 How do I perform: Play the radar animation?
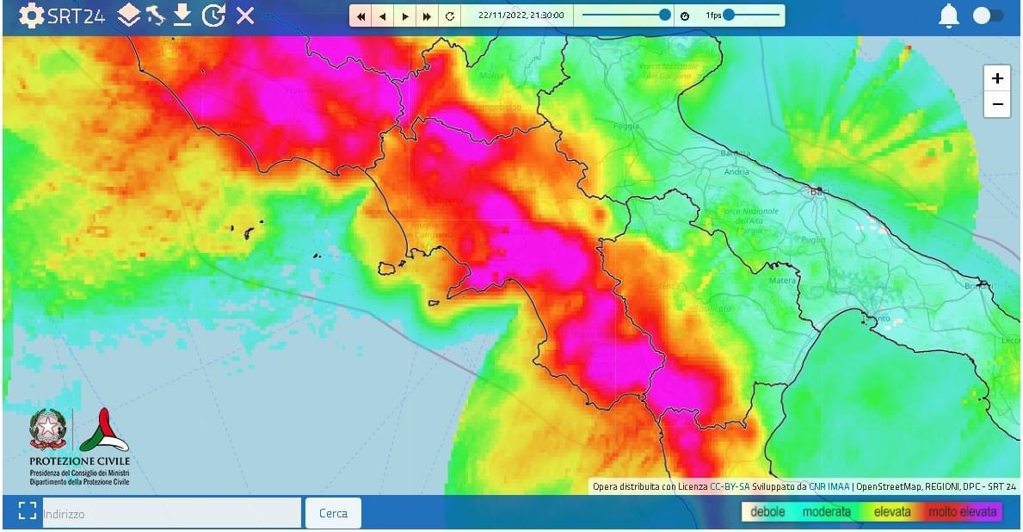click(404, 15)
